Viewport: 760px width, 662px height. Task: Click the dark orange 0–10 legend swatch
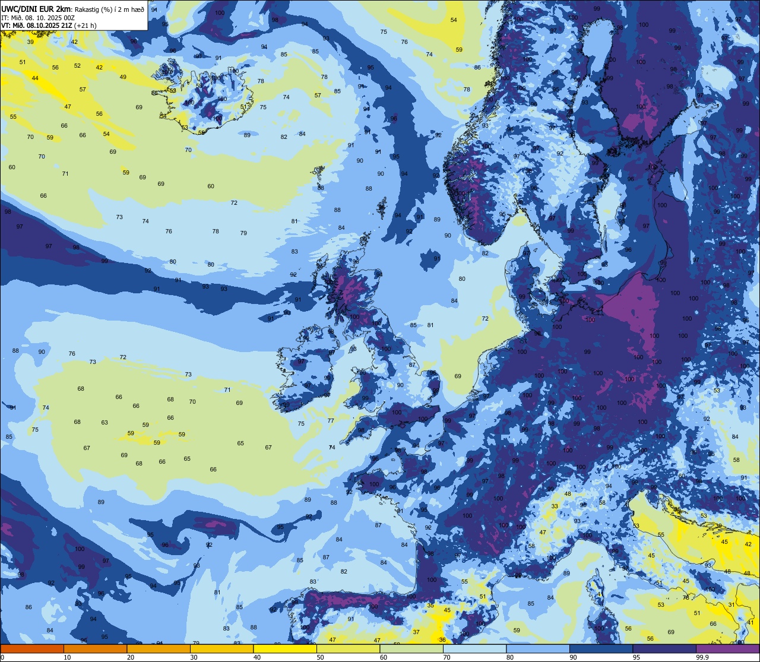tap(32, 648)
